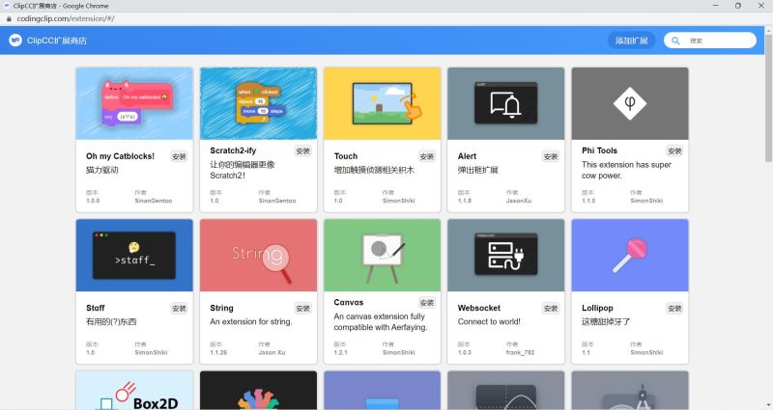Click the search magnifier icon

click(677, 41)
